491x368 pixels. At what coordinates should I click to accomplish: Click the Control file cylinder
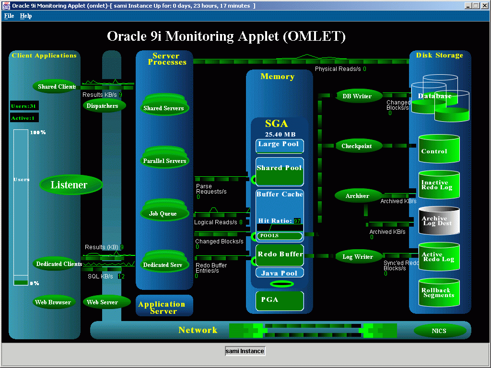[x=439, y=149]
